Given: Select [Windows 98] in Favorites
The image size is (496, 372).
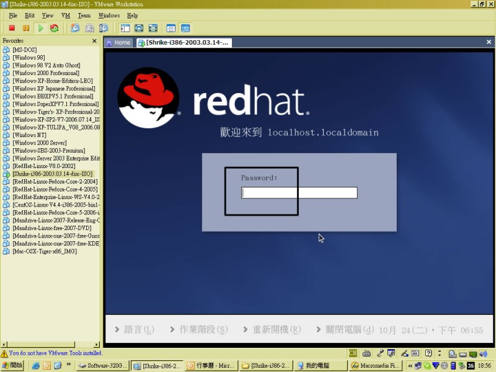Looking at the screenshot, I should click(29, 58).
